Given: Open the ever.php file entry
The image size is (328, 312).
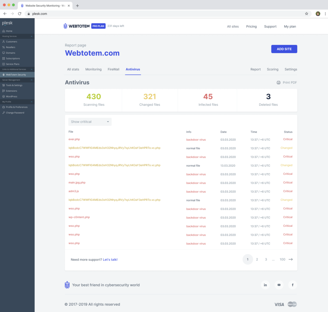Looking at the screenshot, I should point(74,139).
